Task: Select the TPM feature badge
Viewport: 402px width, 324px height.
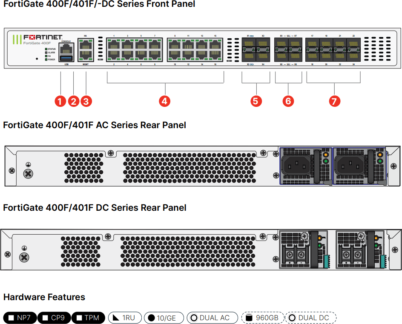Action: (88, 318)
